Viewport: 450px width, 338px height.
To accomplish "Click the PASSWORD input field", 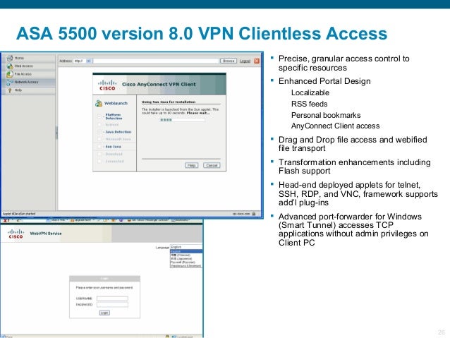I will pyautogui.click(x=113, y=304).
